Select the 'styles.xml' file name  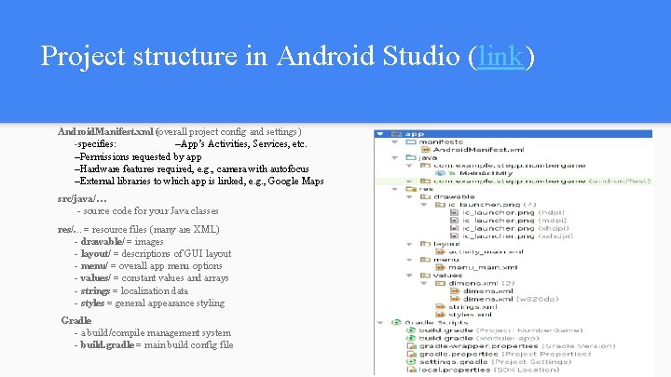pyautogui.click(x=470, y=315)
